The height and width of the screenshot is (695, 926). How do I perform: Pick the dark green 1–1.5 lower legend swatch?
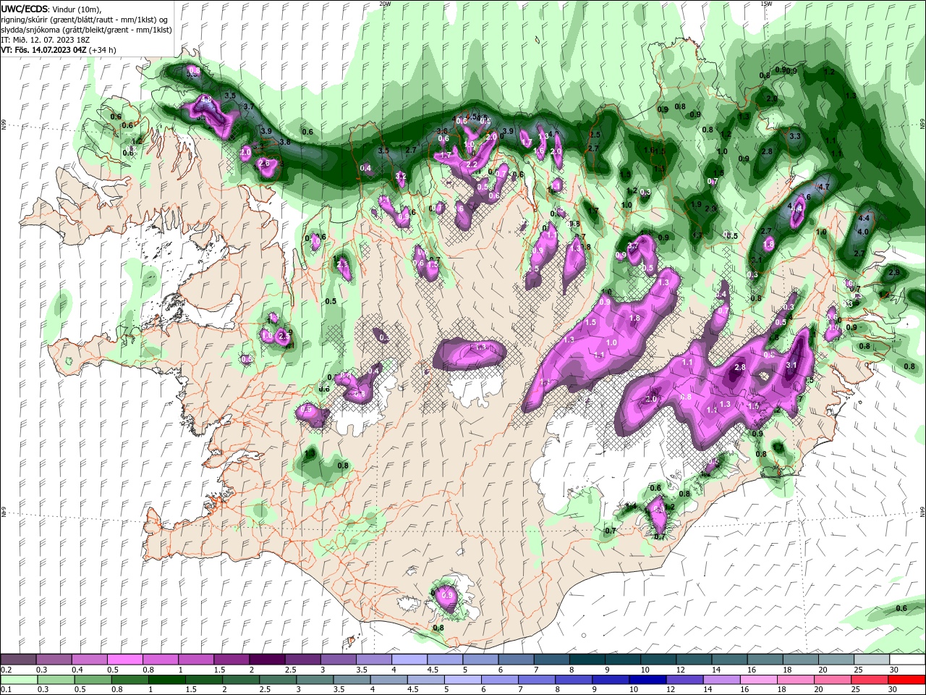[x=166, y=680]
